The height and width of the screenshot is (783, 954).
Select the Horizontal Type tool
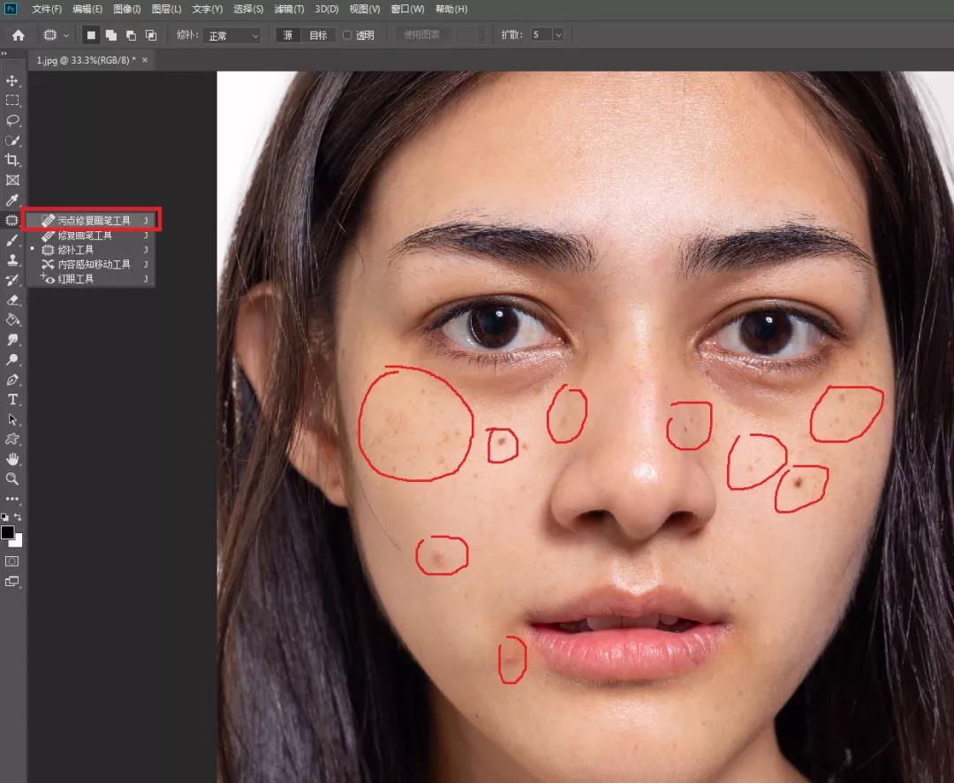[x=12, y=400]
